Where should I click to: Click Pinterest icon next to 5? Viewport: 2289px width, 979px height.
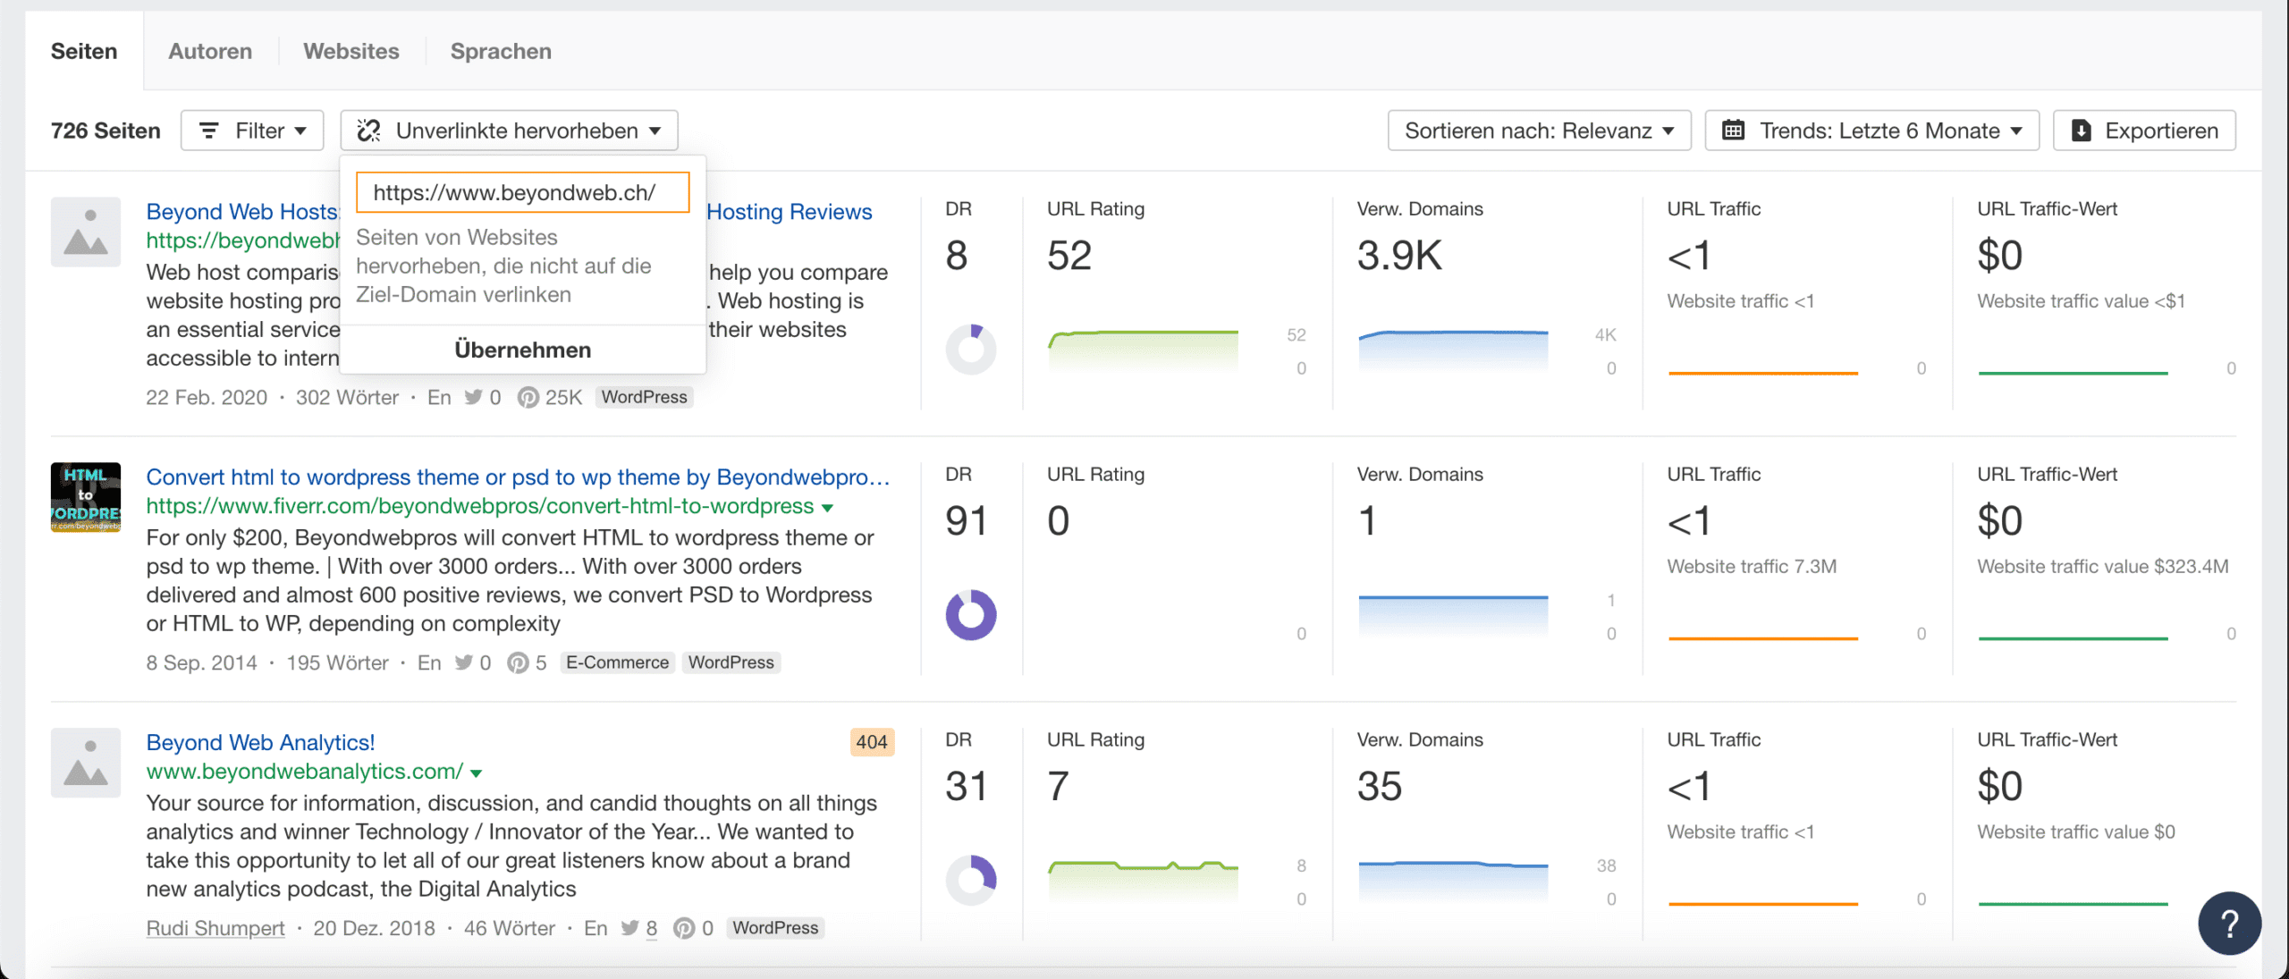pyautogui.click(x=518, y=663)
